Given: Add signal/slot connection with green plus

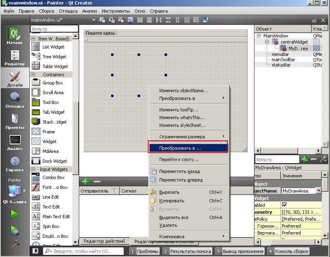Looking at the screenshot, I should (85, 182).
